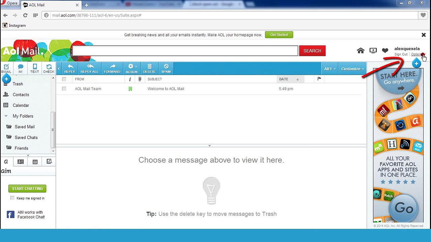This screenshot has width=431, height=242.
Task: Open a new browser tab
Action: pos(87,5)
